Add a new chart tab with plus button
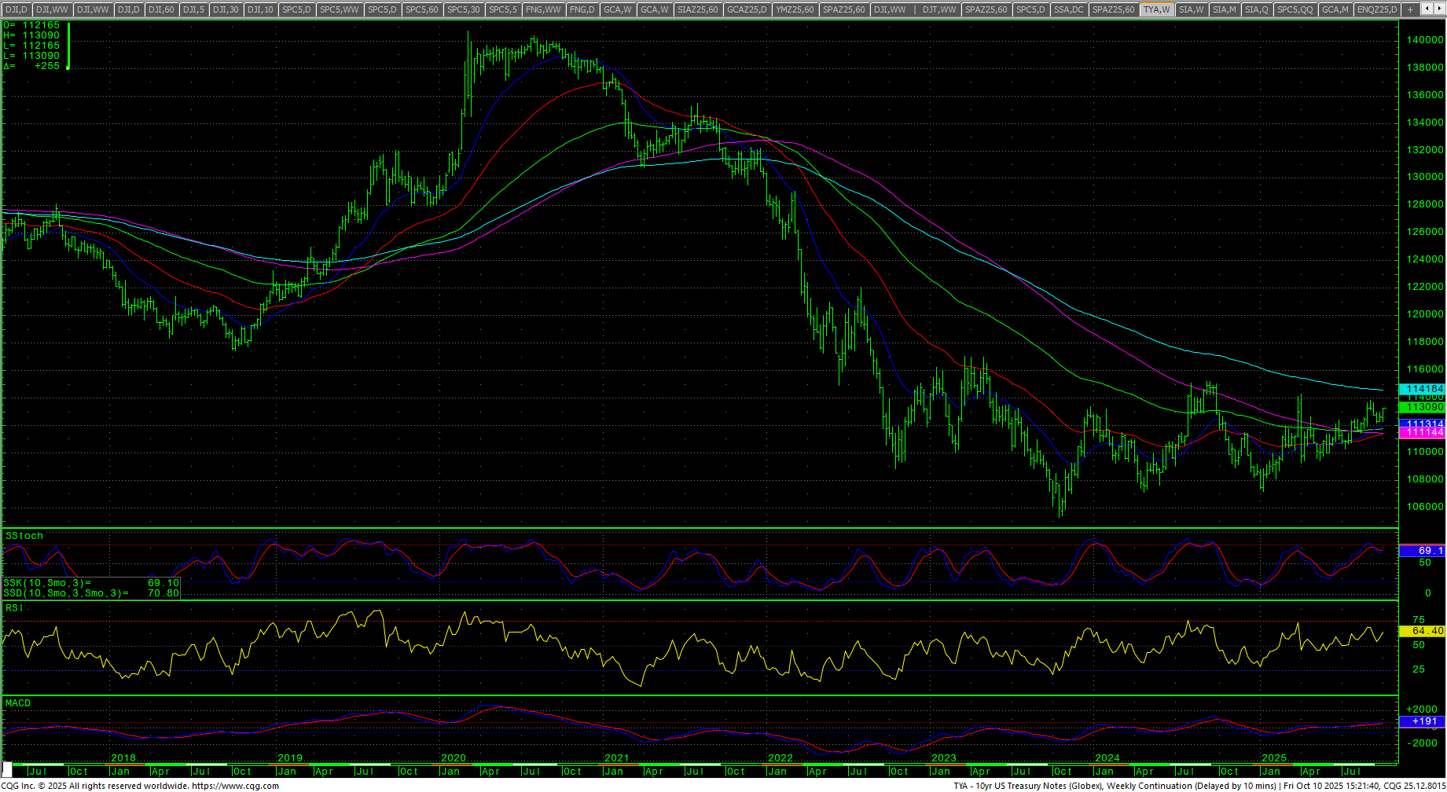 pyautogui.click(x=1410, y=9)
